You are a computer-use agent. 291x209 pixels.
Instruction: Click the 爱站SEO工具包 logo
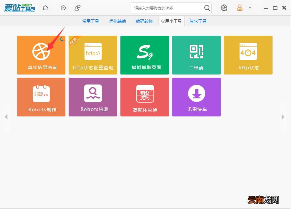[x=19, y=8]
